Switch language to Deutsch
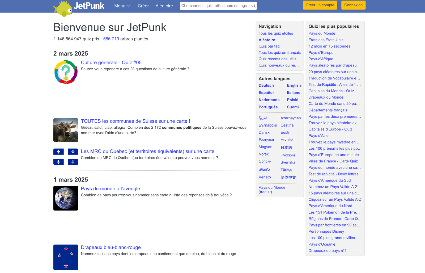This screenshot has width=425, height=273. point(266,85)
